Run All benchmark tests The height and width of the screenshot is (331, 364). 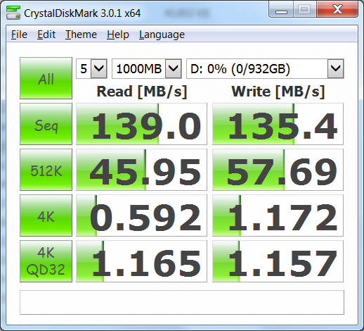(46, 78)
